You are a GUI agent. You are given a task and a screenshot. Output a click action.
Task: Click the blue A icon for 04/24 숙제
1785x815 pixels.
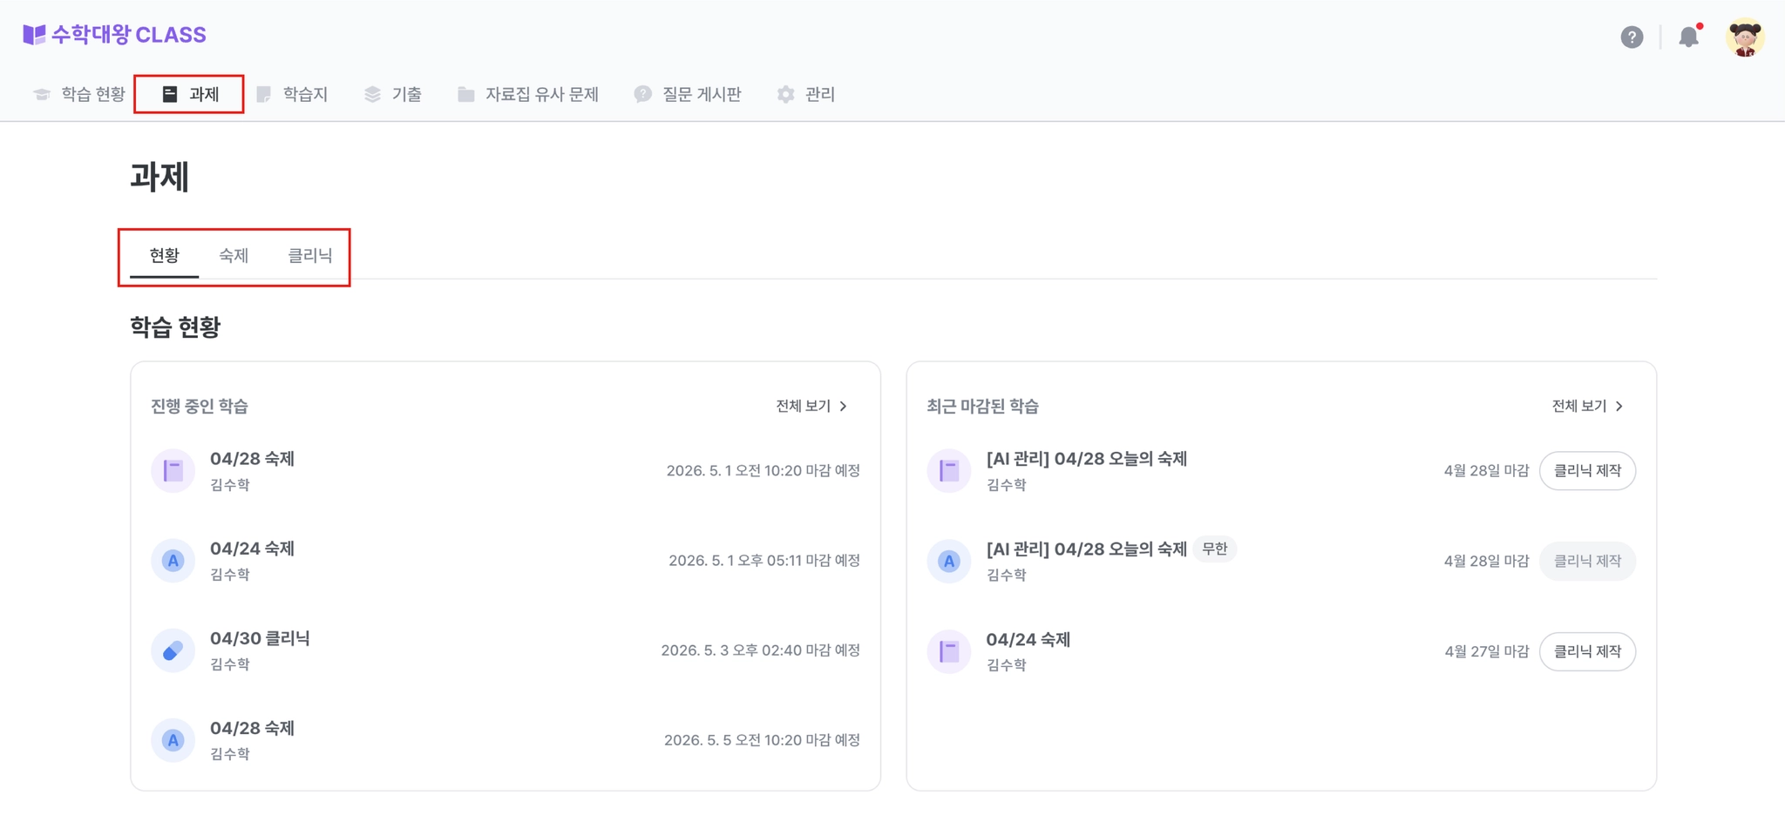click(x=173, y=561)
